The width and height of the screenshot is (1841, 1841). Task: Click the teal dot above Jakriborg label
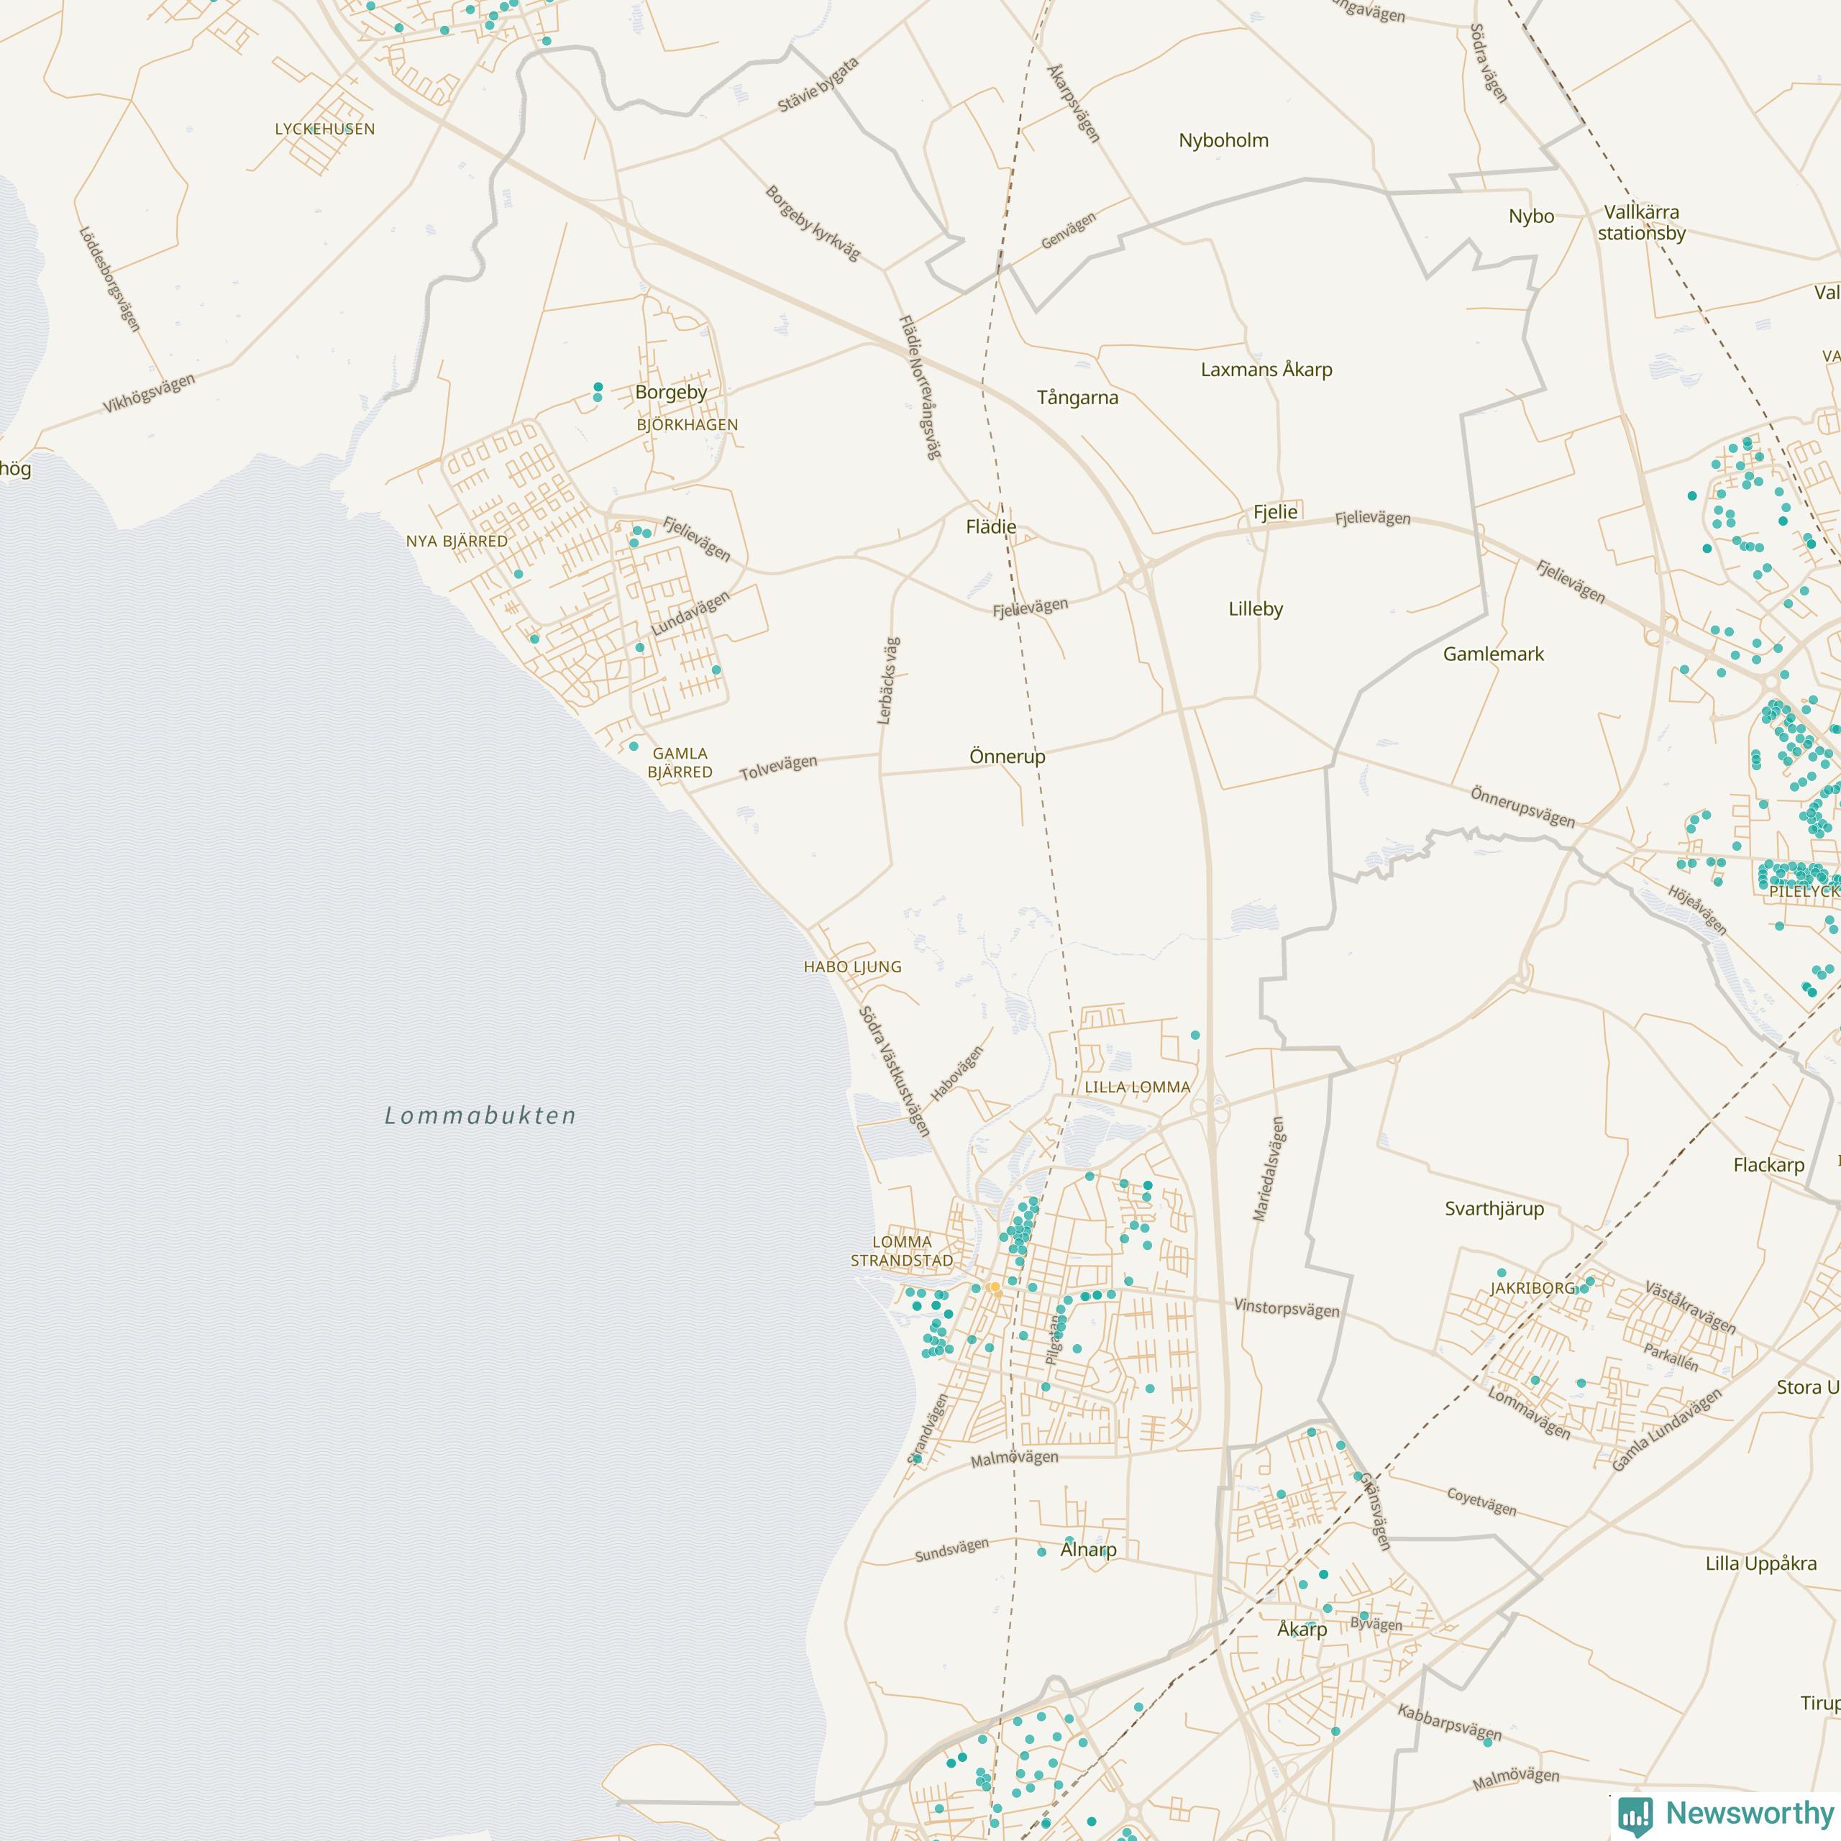pyautogui.click(x=1502, y=1272)
